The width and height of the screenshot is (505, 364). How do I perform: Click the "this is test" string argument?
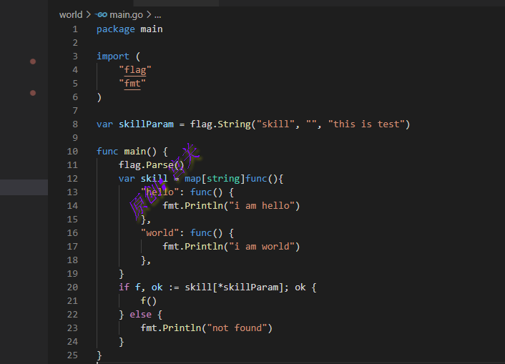[368, 124]
